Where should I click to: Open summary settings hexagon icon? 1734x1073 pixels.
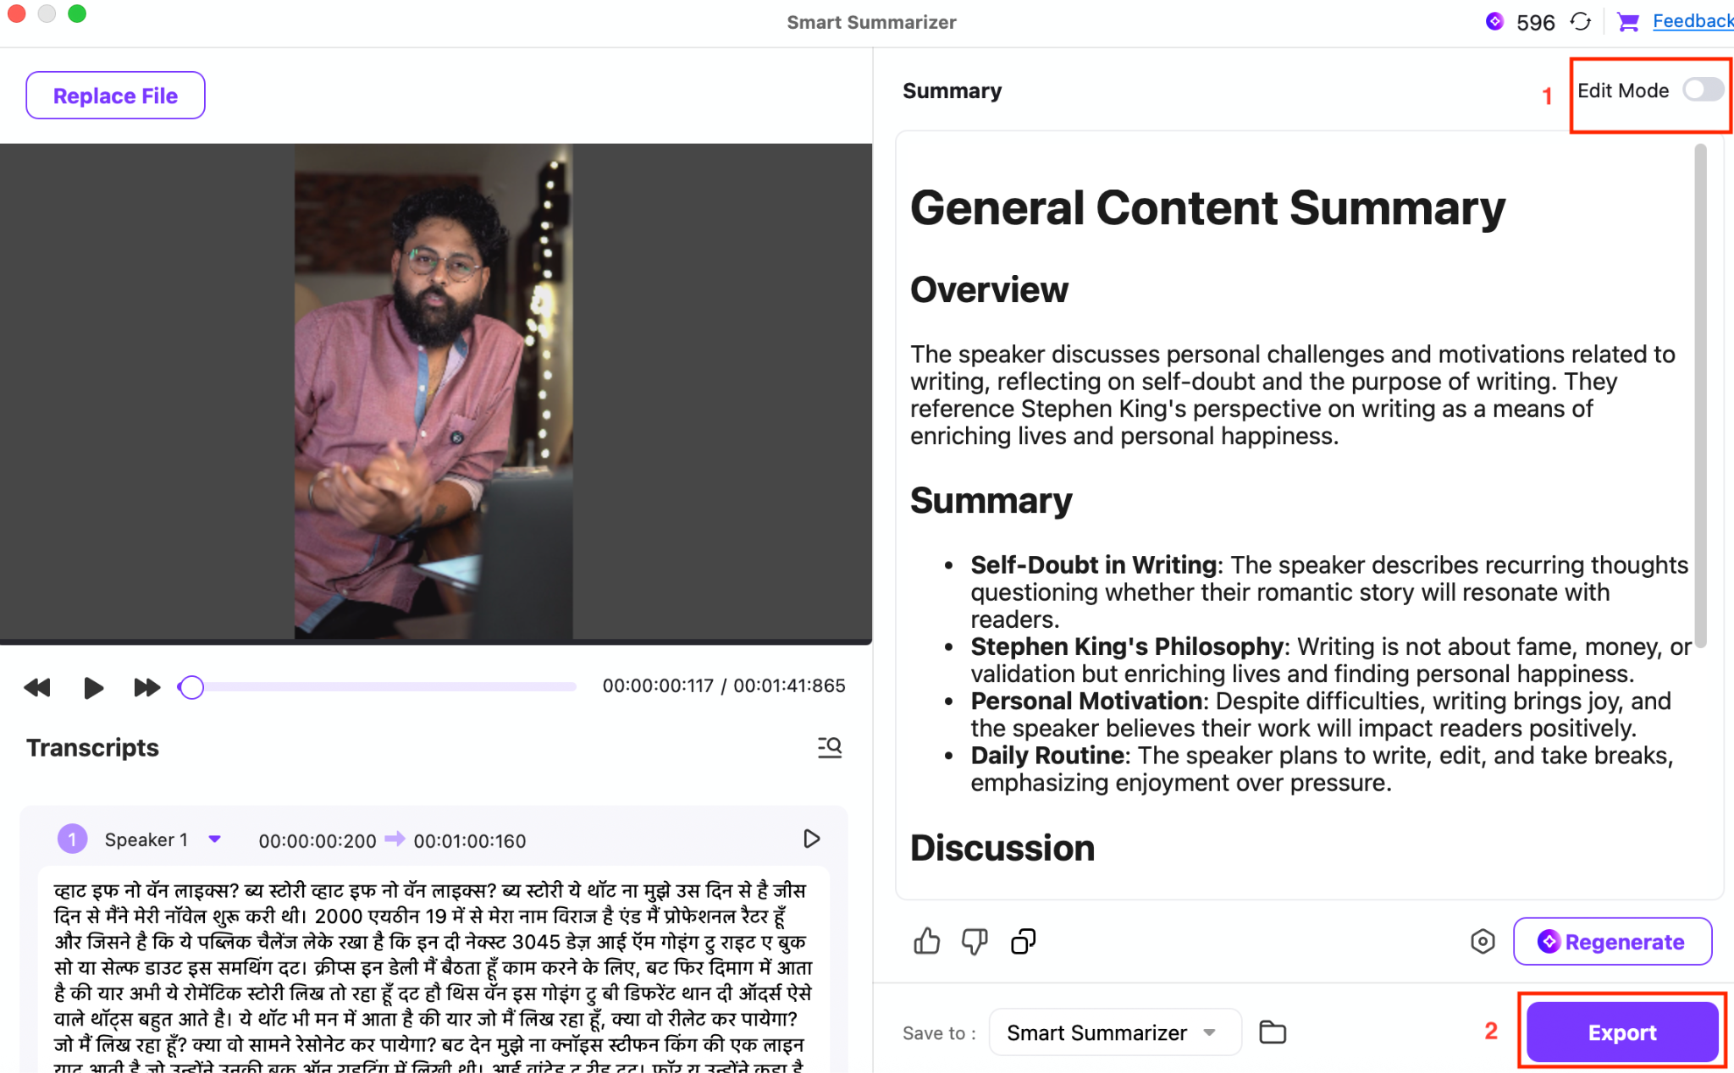pos(1482,941)
